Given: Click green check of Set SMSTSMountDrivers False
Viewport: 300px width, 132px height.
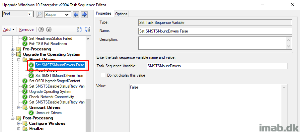Looking at the screenshot, I should point(32,65).
